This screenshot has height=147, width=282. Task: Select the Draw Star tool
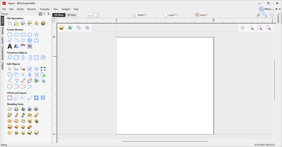click(x=36, y=35)
